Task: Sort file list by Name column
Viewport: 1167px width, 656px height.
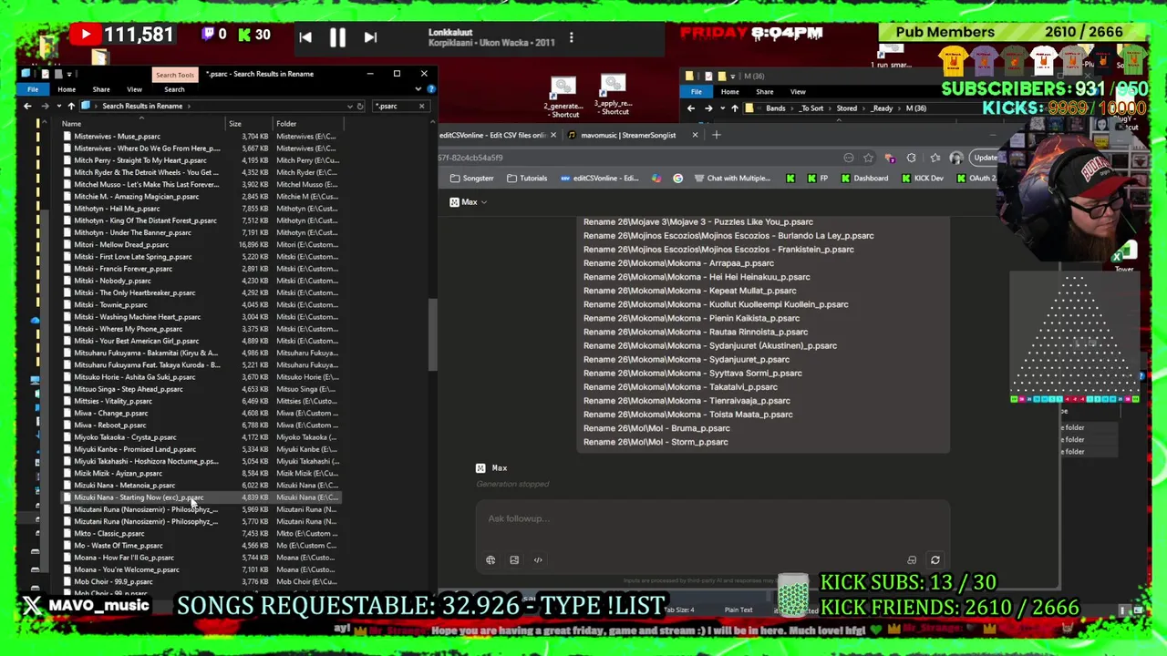Action: point(71,123)
